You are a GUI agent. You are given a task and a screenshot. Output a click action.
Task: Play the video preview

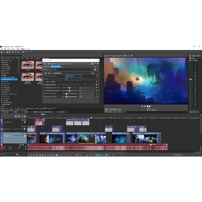coord(142,106)
